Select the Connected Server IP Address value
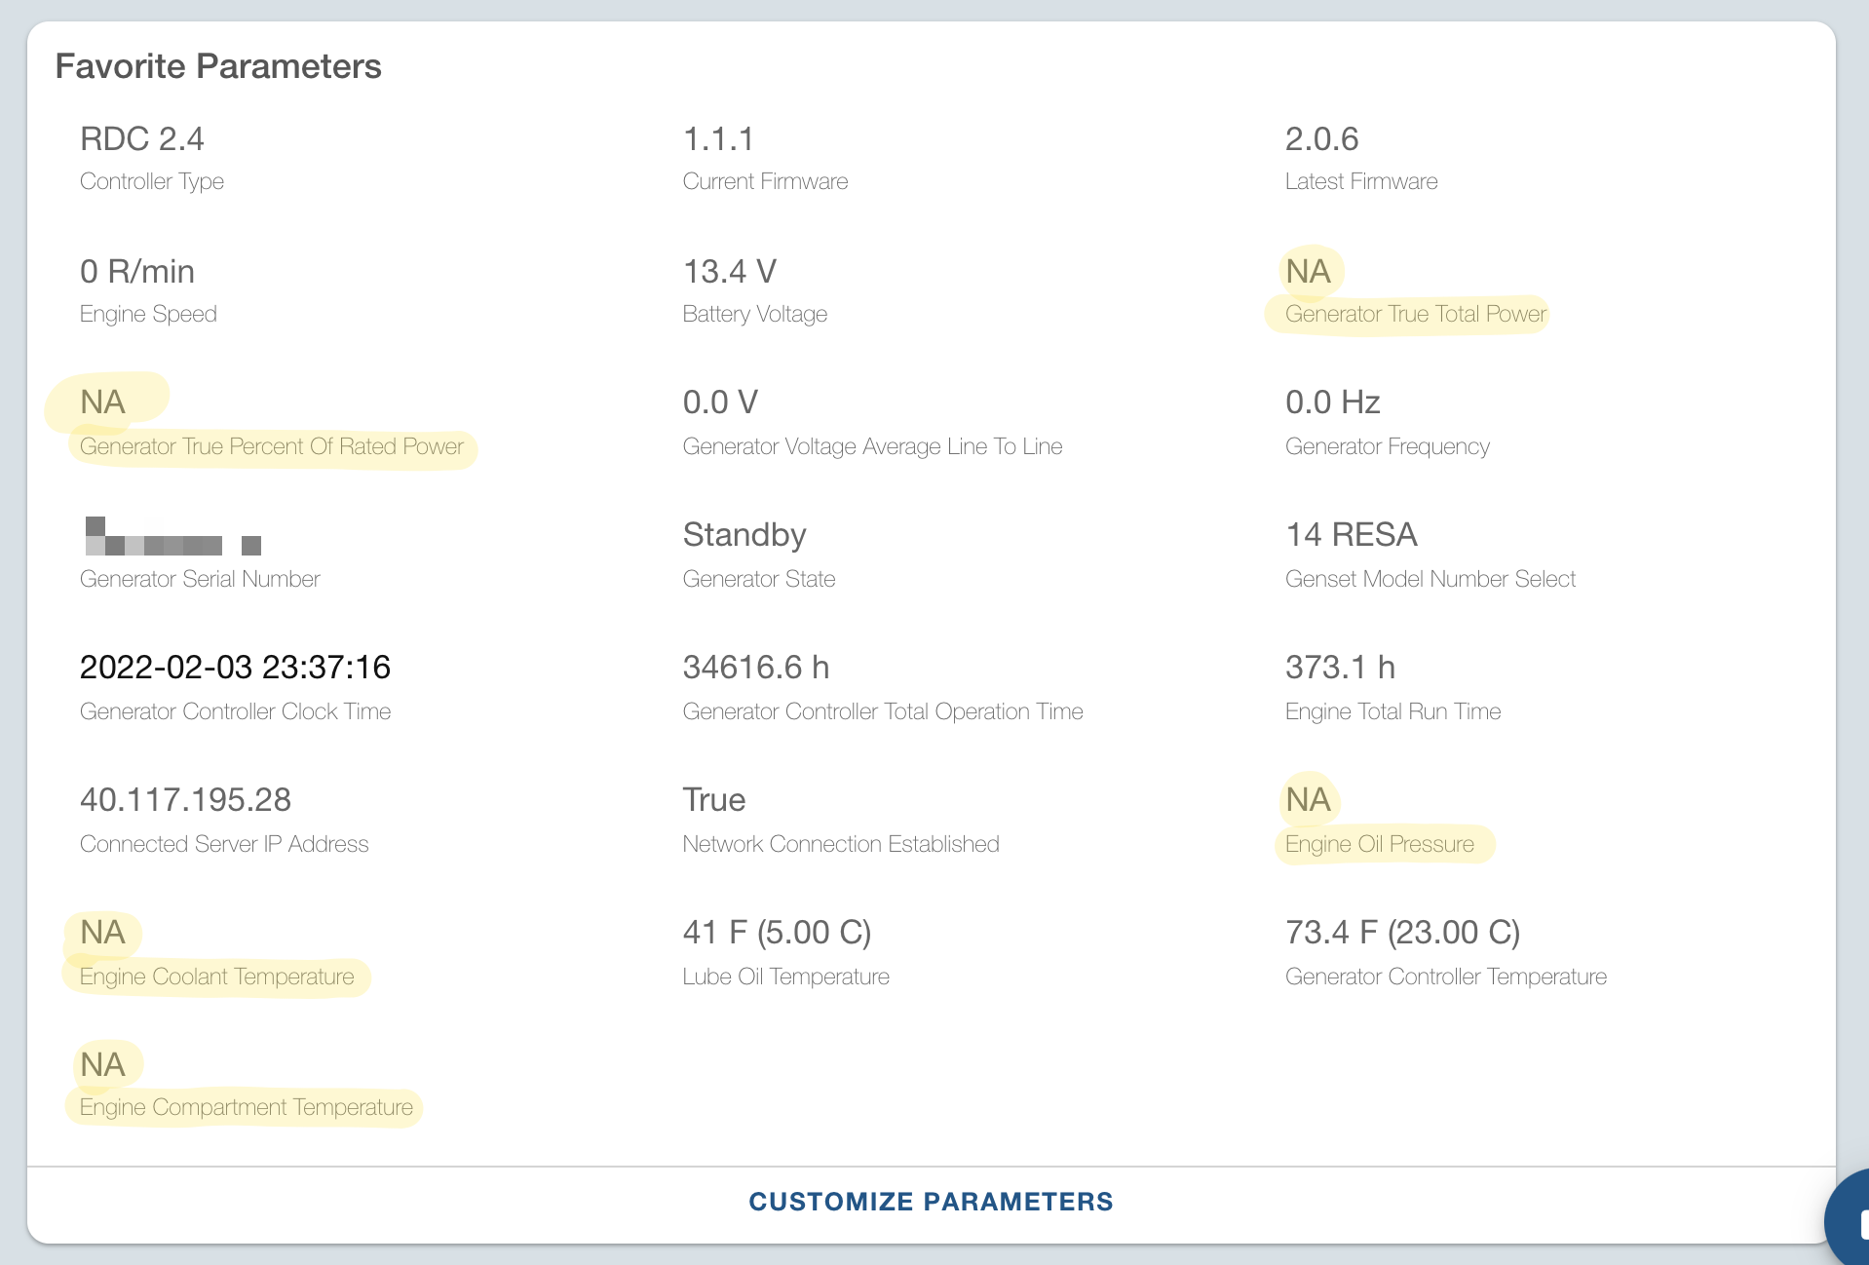 click(185, 799)
